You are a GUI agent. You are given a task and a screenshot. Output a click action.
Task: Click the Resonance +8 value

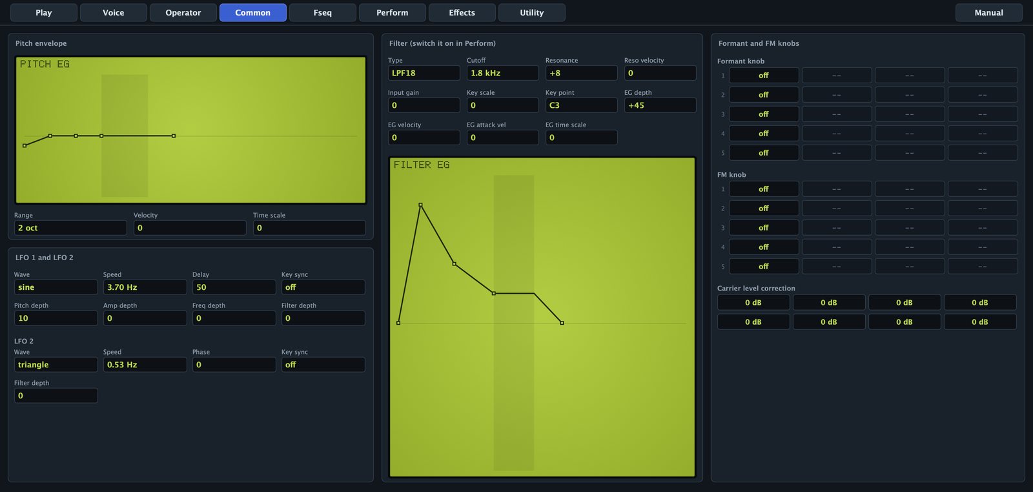point(582,73)
